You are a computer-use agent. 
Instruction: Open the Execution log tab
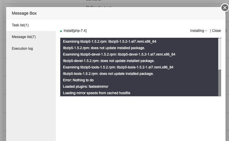point(22,49)
